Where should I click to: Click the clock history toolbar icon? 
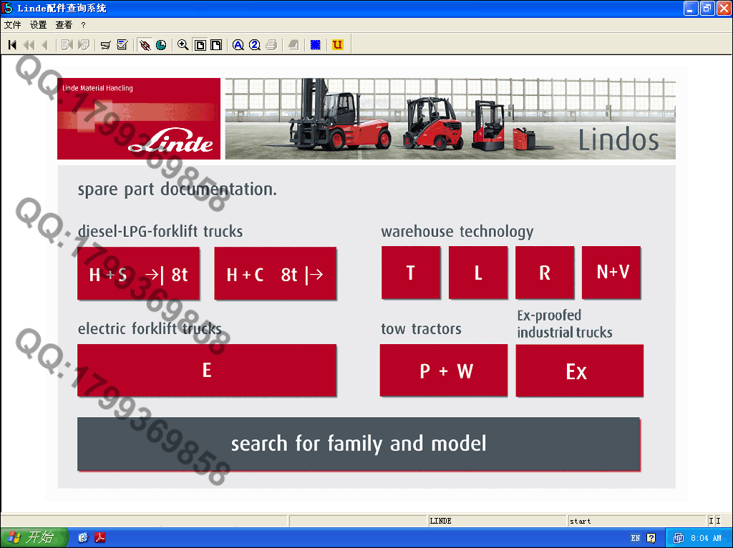pos(161,45)
